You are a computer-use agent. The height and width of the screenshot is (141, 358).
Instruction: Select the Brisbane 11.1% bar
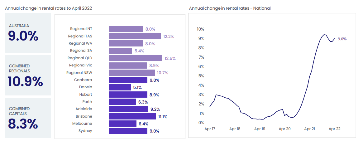132,116
